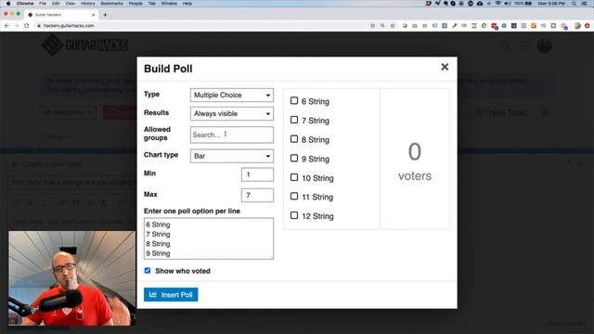Open a new browser tab

tap(105, 15)
